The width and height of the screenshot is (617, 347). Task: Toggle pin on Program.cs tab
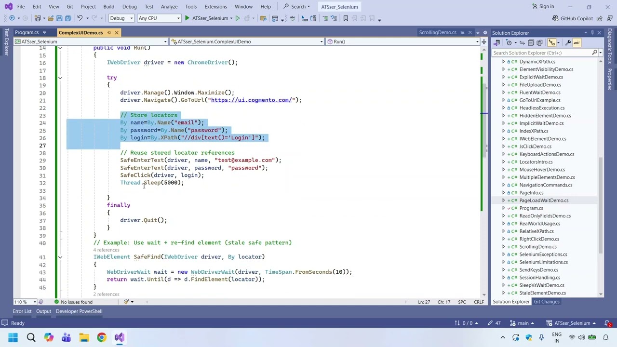coord(44,33)
